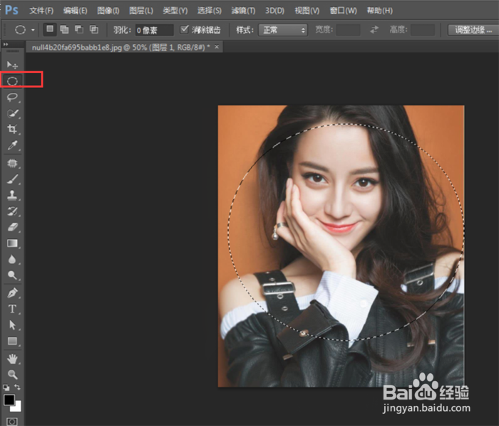
Task: Open the 文件(F) menu
Action: (41, 11)
